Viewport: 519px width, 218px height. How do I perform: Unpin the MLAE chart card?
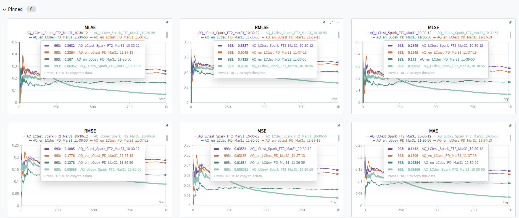pos(167,22)
